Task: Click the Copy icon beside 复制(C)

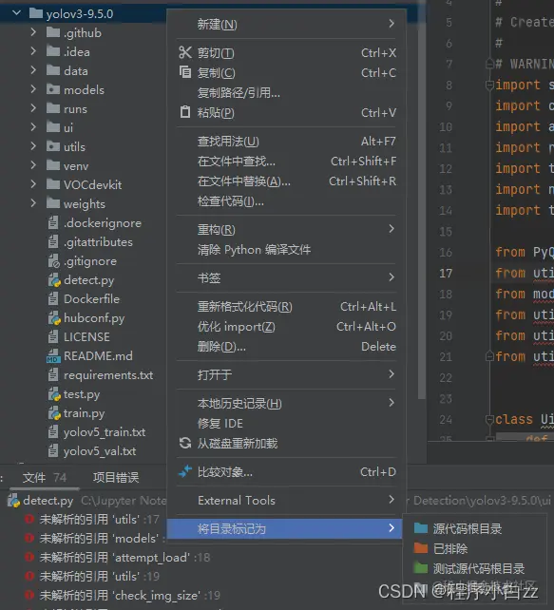Action: 185,72
